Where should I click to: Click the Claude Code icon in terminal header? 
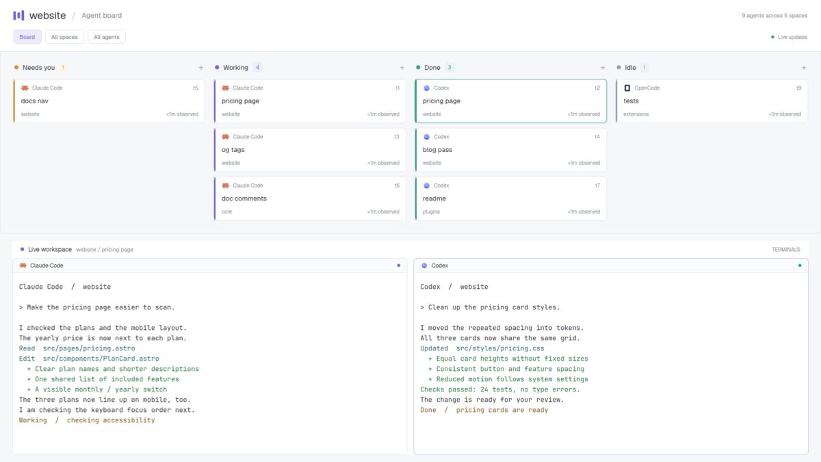[23, 266]
